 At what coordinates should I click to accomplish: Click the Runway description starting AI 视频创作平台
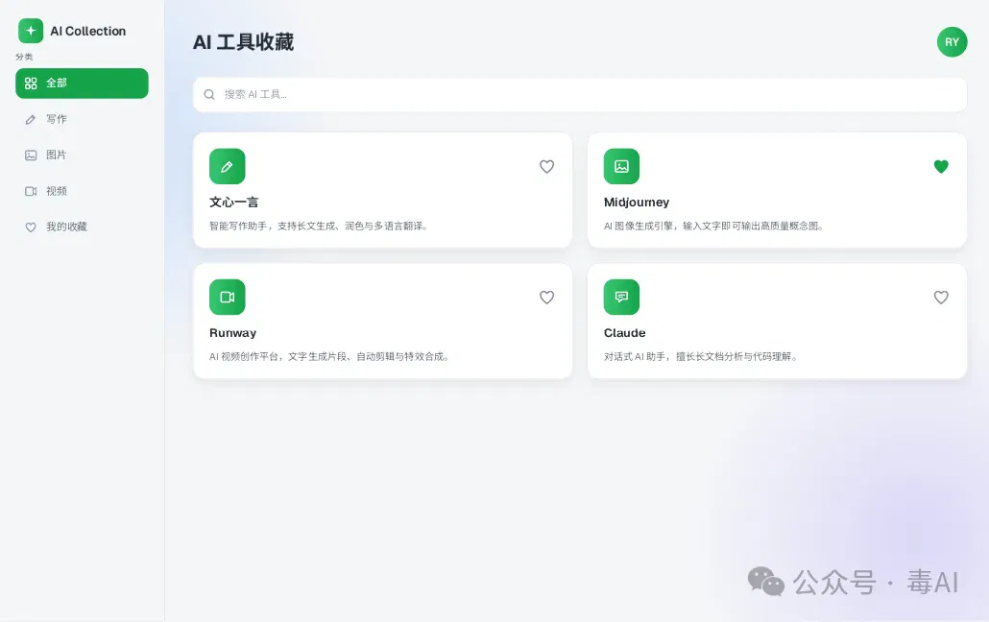329,356
